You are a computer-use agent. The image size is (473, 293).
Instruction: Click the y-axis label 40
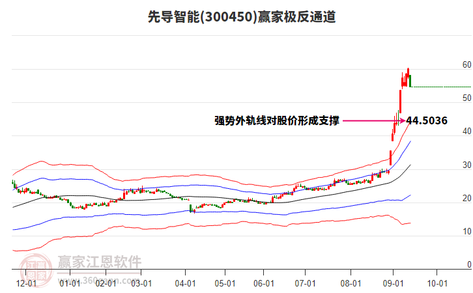click(466, 131)
